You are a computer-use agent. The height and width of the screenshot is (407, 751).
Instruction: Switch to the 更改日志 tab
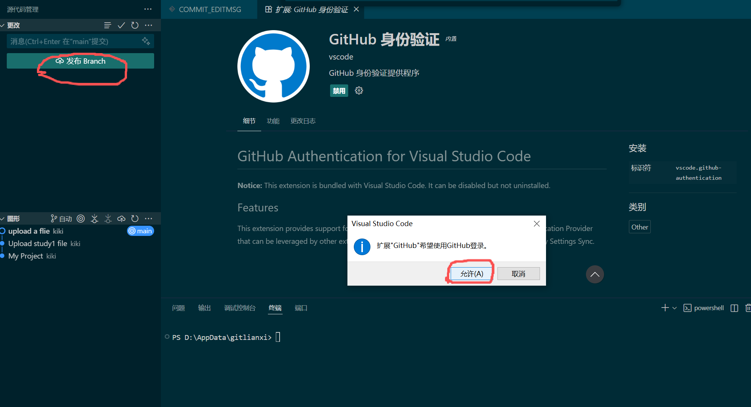pyautogui.click(x=303, y=121)
